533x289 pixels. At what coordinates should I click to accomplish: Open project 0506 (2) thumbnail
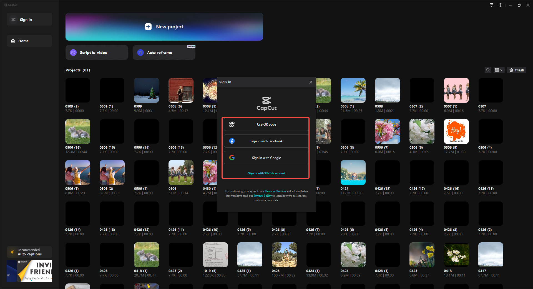pyautogui.click(x=112, y=173)
